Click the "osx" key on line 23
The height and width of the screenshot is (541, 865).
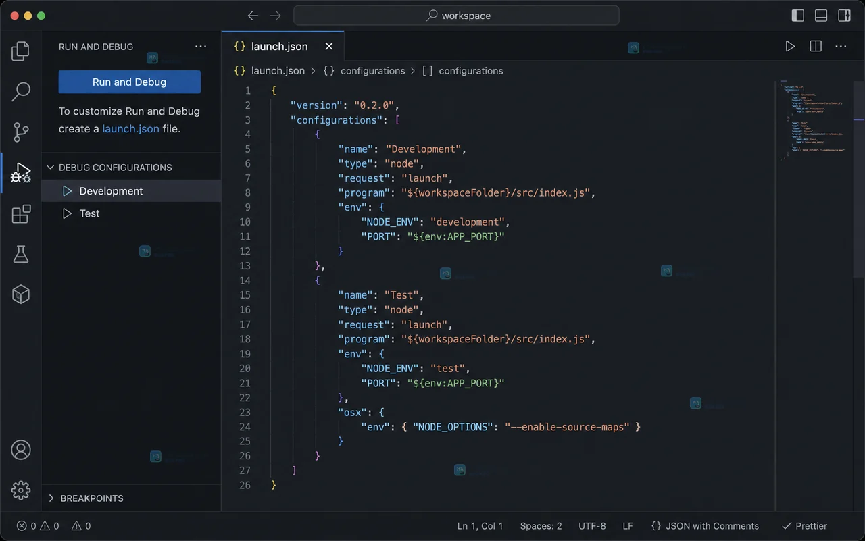[x=351, y=412]
